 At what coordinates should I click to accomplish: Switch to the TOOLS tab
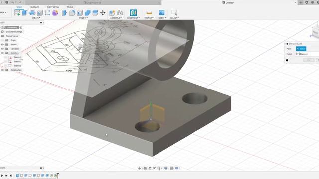(x=70, y=7)
